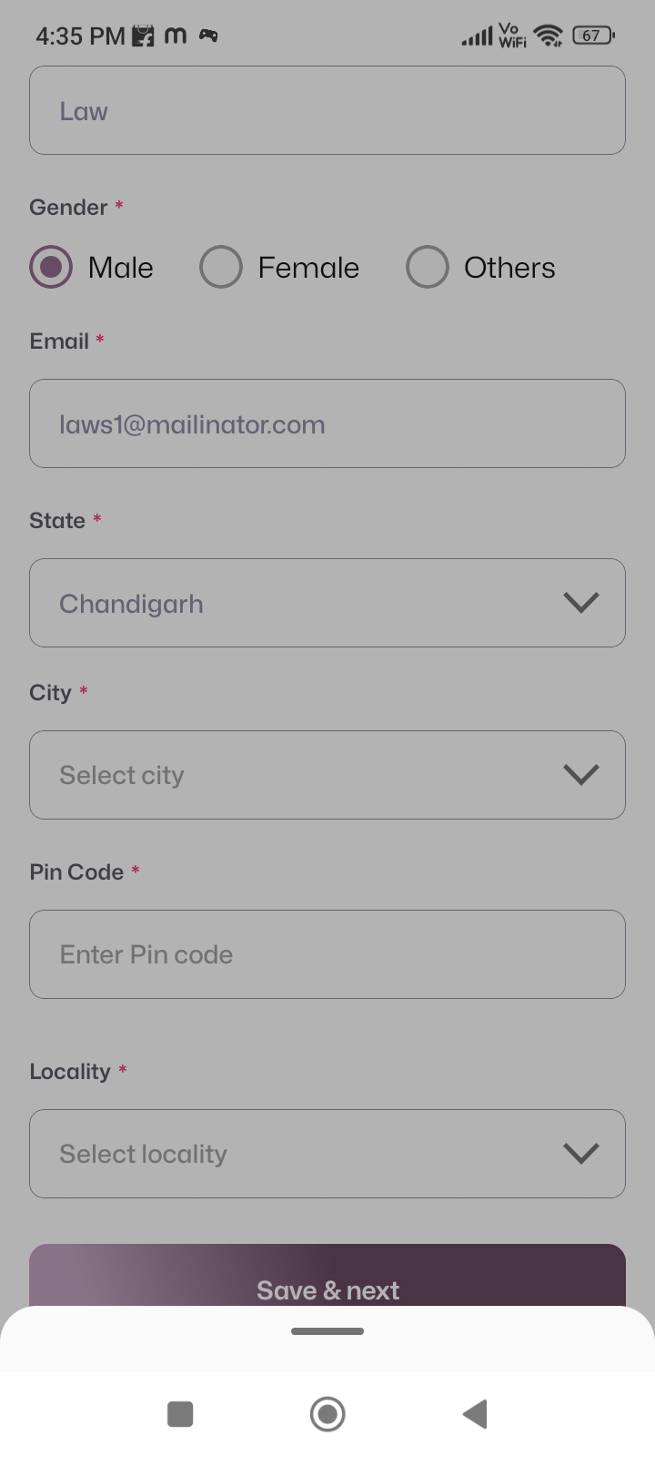Tap the Wi-Fi status icon
The height and width of the screenshot is (1457, 655).
[549, 36]
